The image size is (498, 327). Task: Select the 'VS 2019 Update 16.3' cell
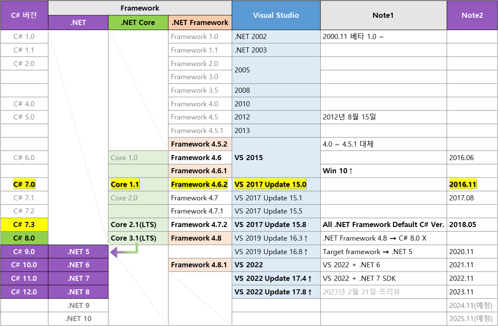click(x=276, y=238)
